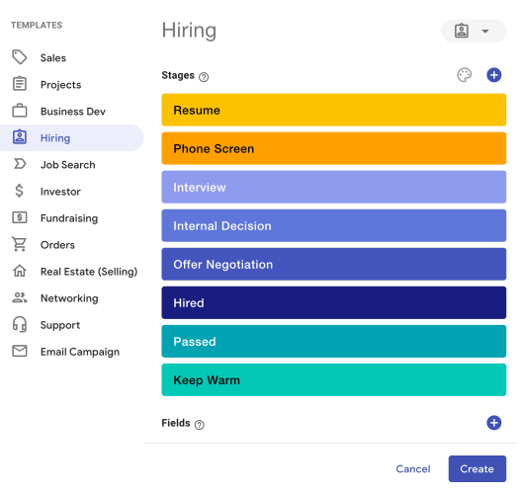Select the Email Campaign envelope icon
The width and height of the screenshot is (519, 494).
tap(20, 351)
